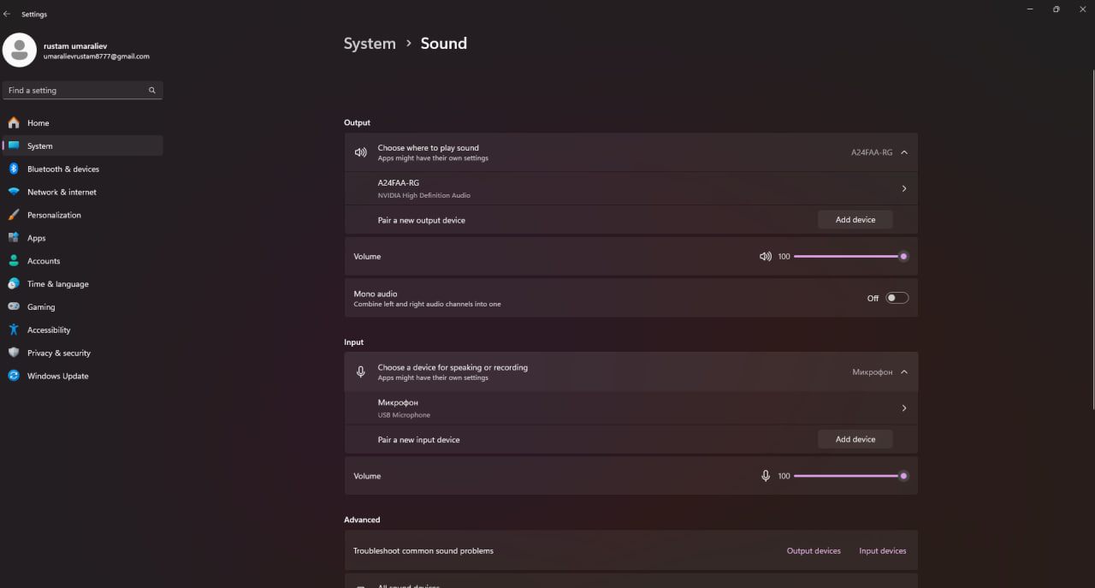Click the Apps grid icon in sidebar
1095x588 pixels.
click(x=14, y=238)
